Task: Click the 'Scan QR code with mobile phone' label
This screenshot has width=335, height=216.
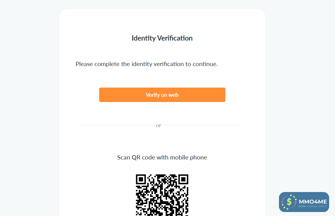Action: [162, 158]
